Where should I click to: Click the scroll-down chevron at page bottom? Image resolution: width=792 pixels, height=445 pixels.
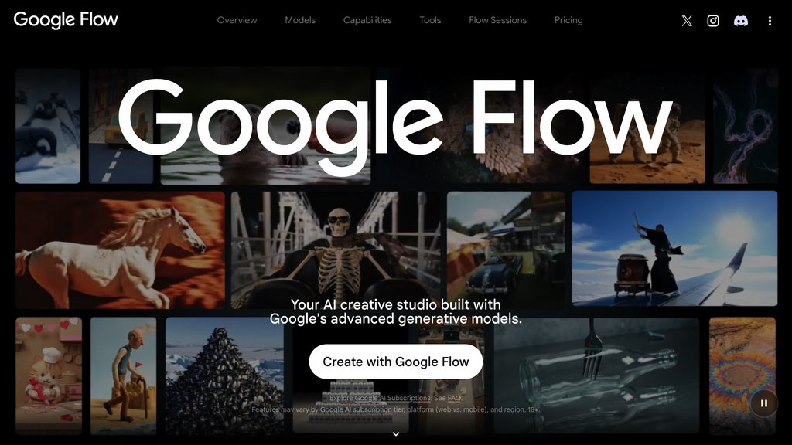pyautogui.click(x=396, y=434)
